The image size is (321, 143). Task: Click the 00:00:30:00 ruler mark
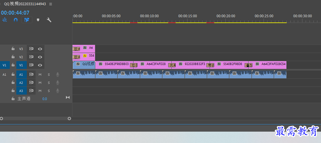[x=302, y=16]
